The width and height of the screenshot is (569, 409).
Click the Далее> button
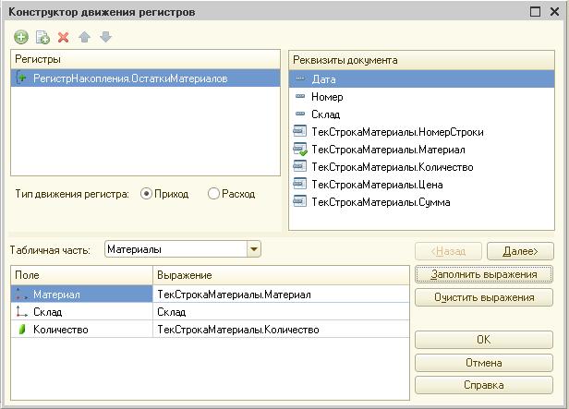point(520,251)
